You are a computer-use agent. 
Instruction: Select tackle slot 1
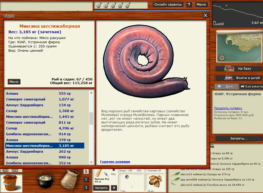[86, 171]
